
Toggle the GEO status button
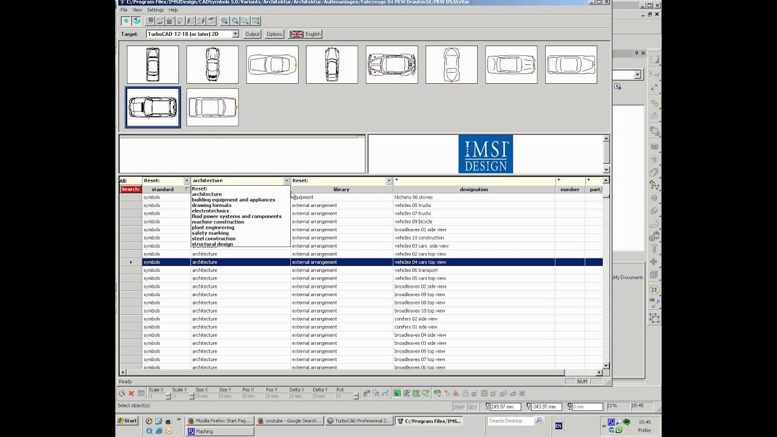(472, 407)
